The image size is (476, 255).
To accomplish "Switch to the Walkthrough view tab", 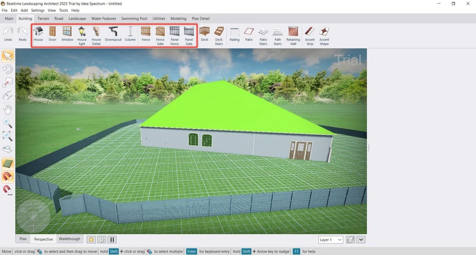I will pos(70,239).
